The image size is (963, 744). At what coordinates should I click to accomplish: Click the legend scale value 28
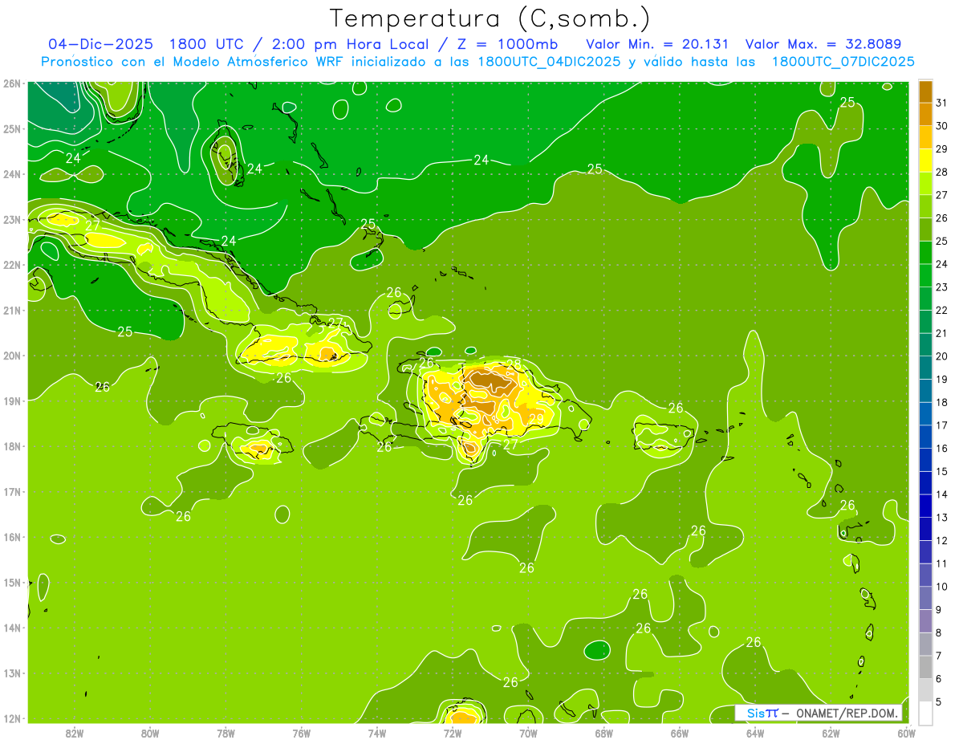click(941, 172)
